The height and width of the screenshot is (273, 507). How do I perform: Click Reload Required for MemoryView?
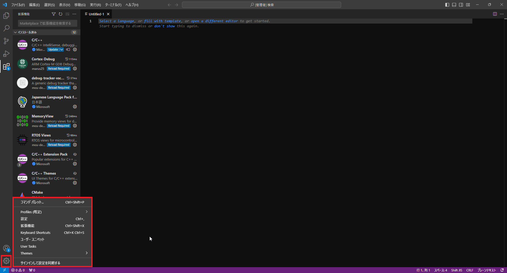pos(59,126)
